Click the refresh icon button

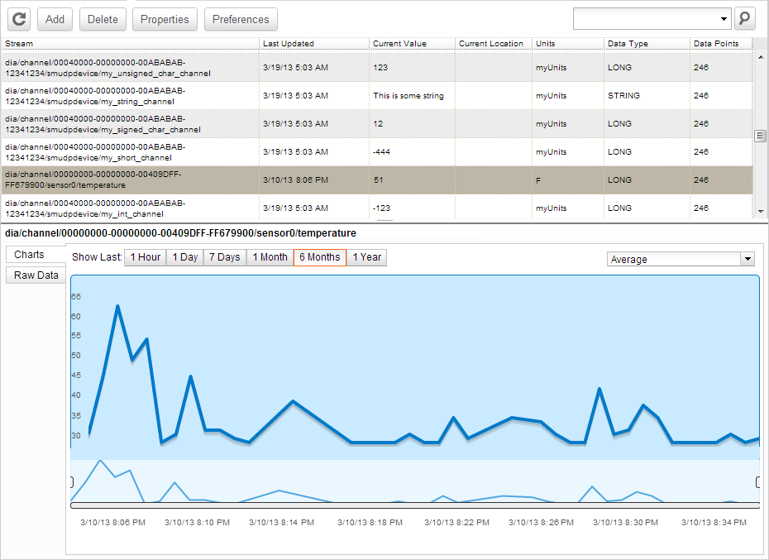pos(18,19)
